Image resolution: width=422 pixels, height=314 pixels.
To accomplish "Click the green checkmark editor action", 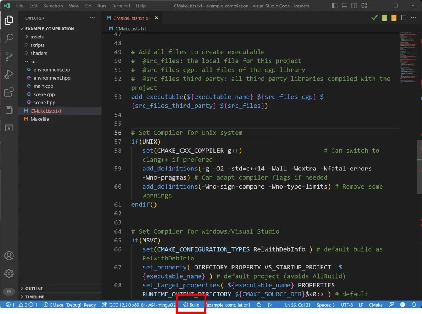I will click(x=374, y=18).
